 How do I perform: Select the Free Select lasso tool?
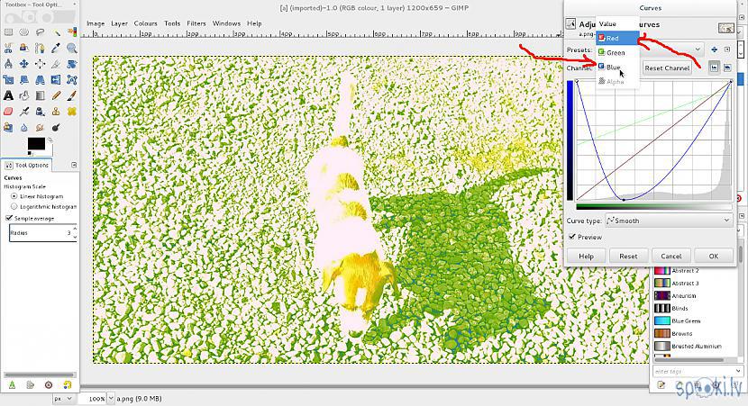pyautogui.click(x=40, y=32)
